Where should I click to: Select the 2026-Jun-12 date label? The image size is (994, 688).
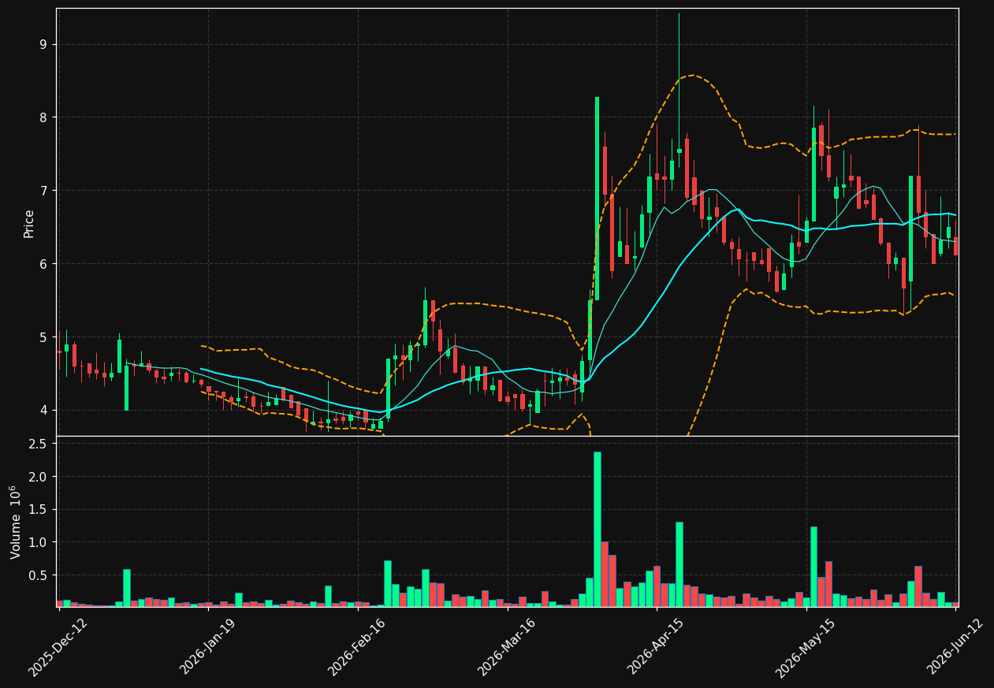coord(955,646)
